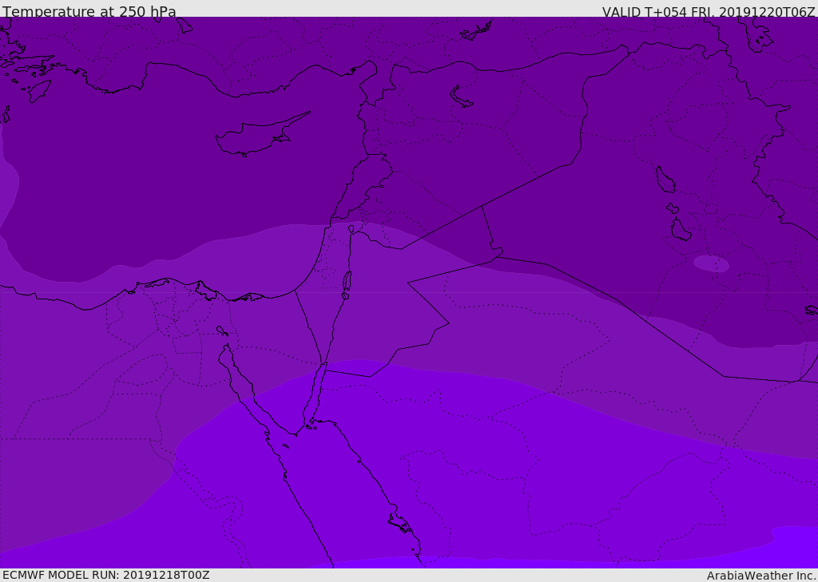Click the 'ArabiaWeather Inc' credit text
This screenshot has width=818, height=582.
pyautogui.click(x=761, y=576)
